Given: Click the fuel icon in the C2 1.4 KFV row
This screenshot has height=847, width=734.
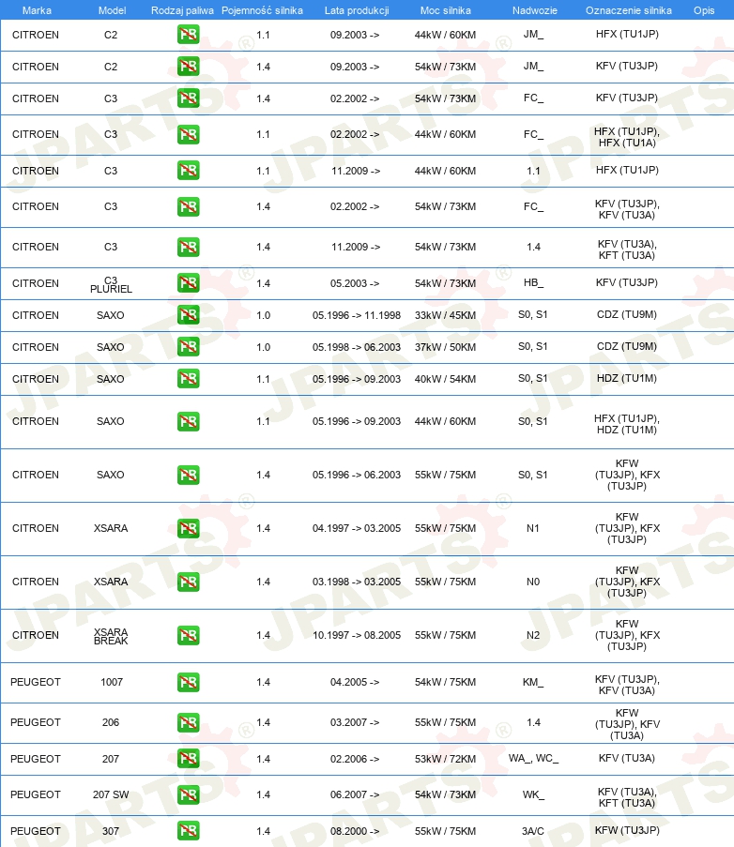Looking at the screenshot, I should coord(188,67).
